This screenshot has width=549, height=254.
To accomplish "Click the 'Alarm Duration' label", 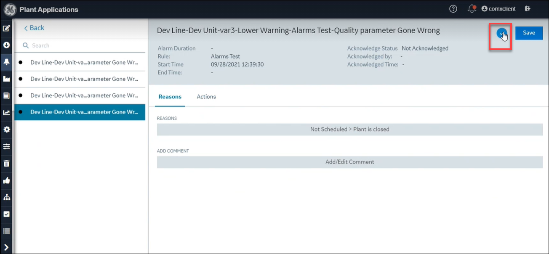I will click(177, 48).
